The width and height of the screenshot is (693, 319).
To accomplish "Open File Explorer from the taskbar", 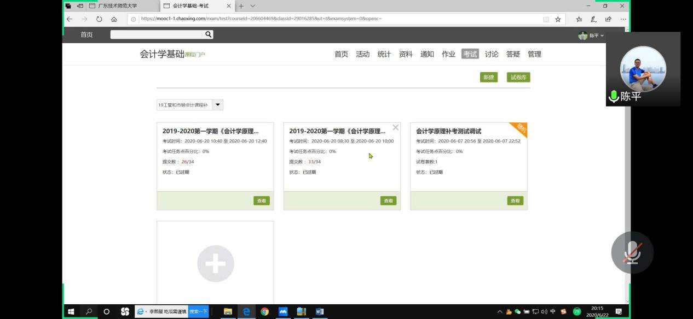I will click(x=228, y=311).
